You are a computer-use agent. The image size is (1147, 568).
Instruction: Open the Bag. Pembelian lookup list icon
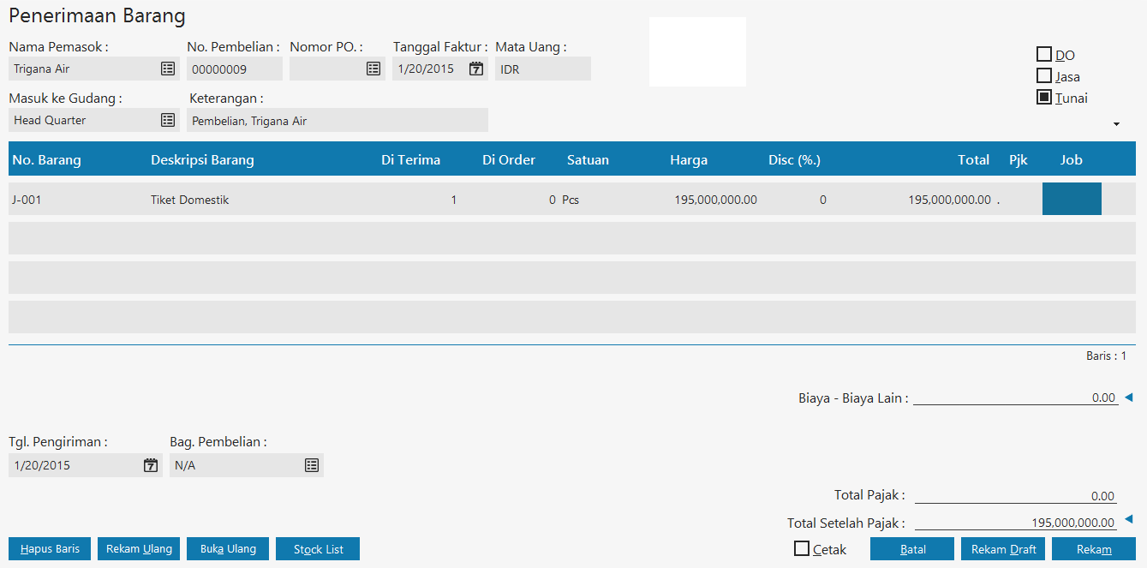[x=312, y=465]
